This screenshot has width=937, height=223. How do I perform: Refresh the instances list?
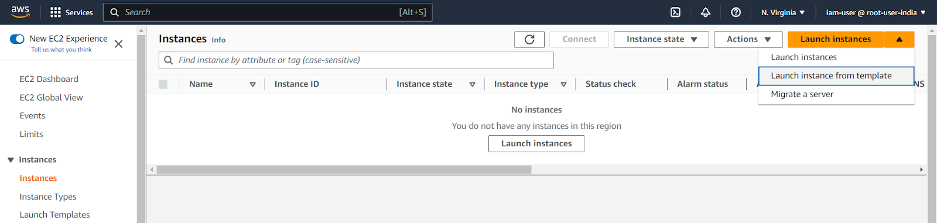pos(529,39)
